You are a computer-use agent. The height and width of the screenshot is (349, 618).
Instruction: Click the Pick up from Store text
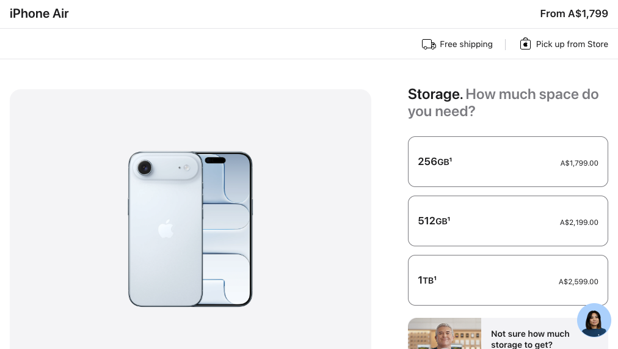572,44
